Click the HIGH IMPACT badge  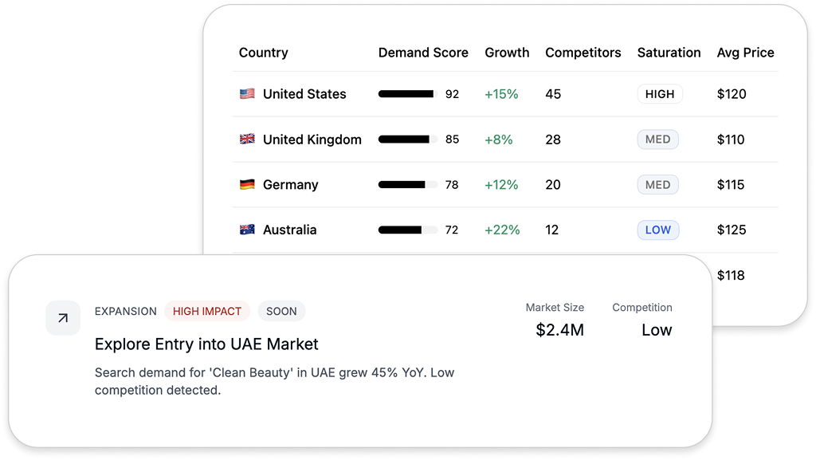(206, 311)
